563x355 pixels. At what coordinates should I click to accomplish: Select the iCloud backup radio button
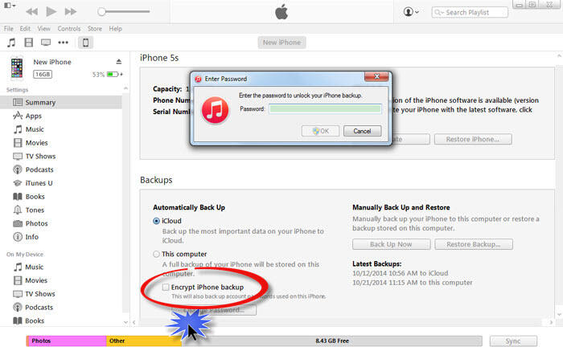[x=156, y=221]
